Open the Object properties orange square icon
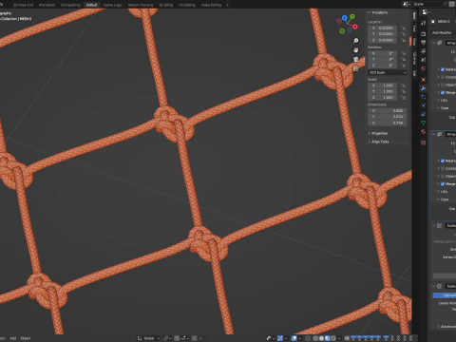This screenshot has height=342, width=456. tap(424, 80)
